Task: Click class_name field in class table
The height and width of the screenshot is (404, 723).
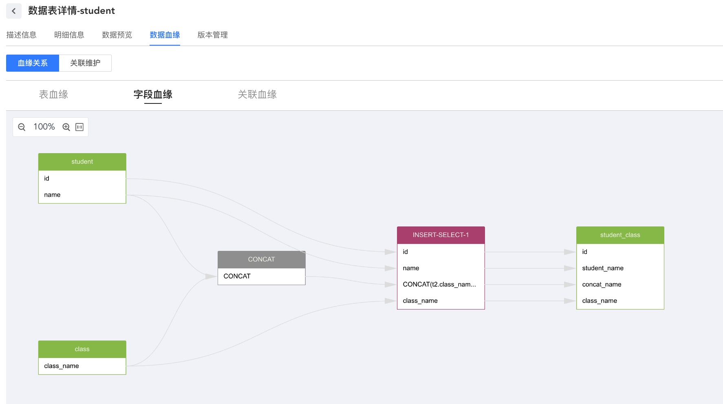Action: coord(82,366)
